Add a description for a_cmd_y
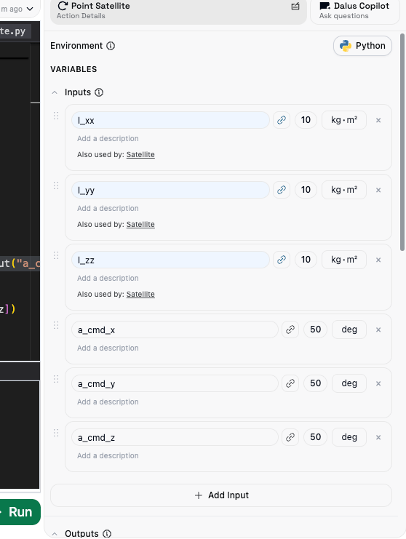The width and height of the screenshot is (406, 539). pyautogui.click(x=108, y=402)
